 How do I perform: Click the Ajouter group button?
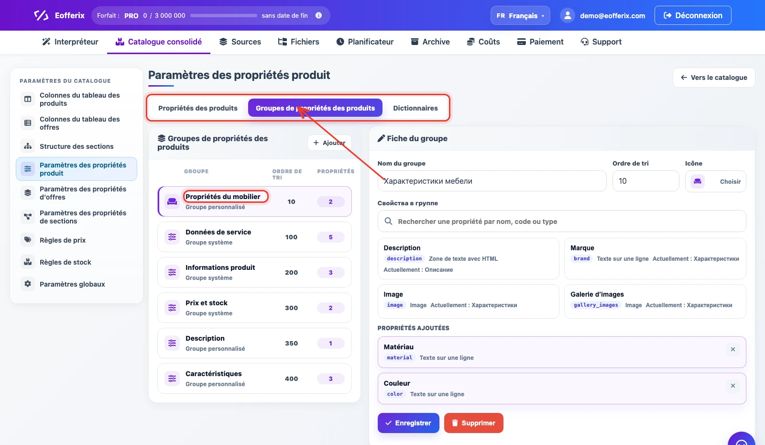[x=329, y=143]
